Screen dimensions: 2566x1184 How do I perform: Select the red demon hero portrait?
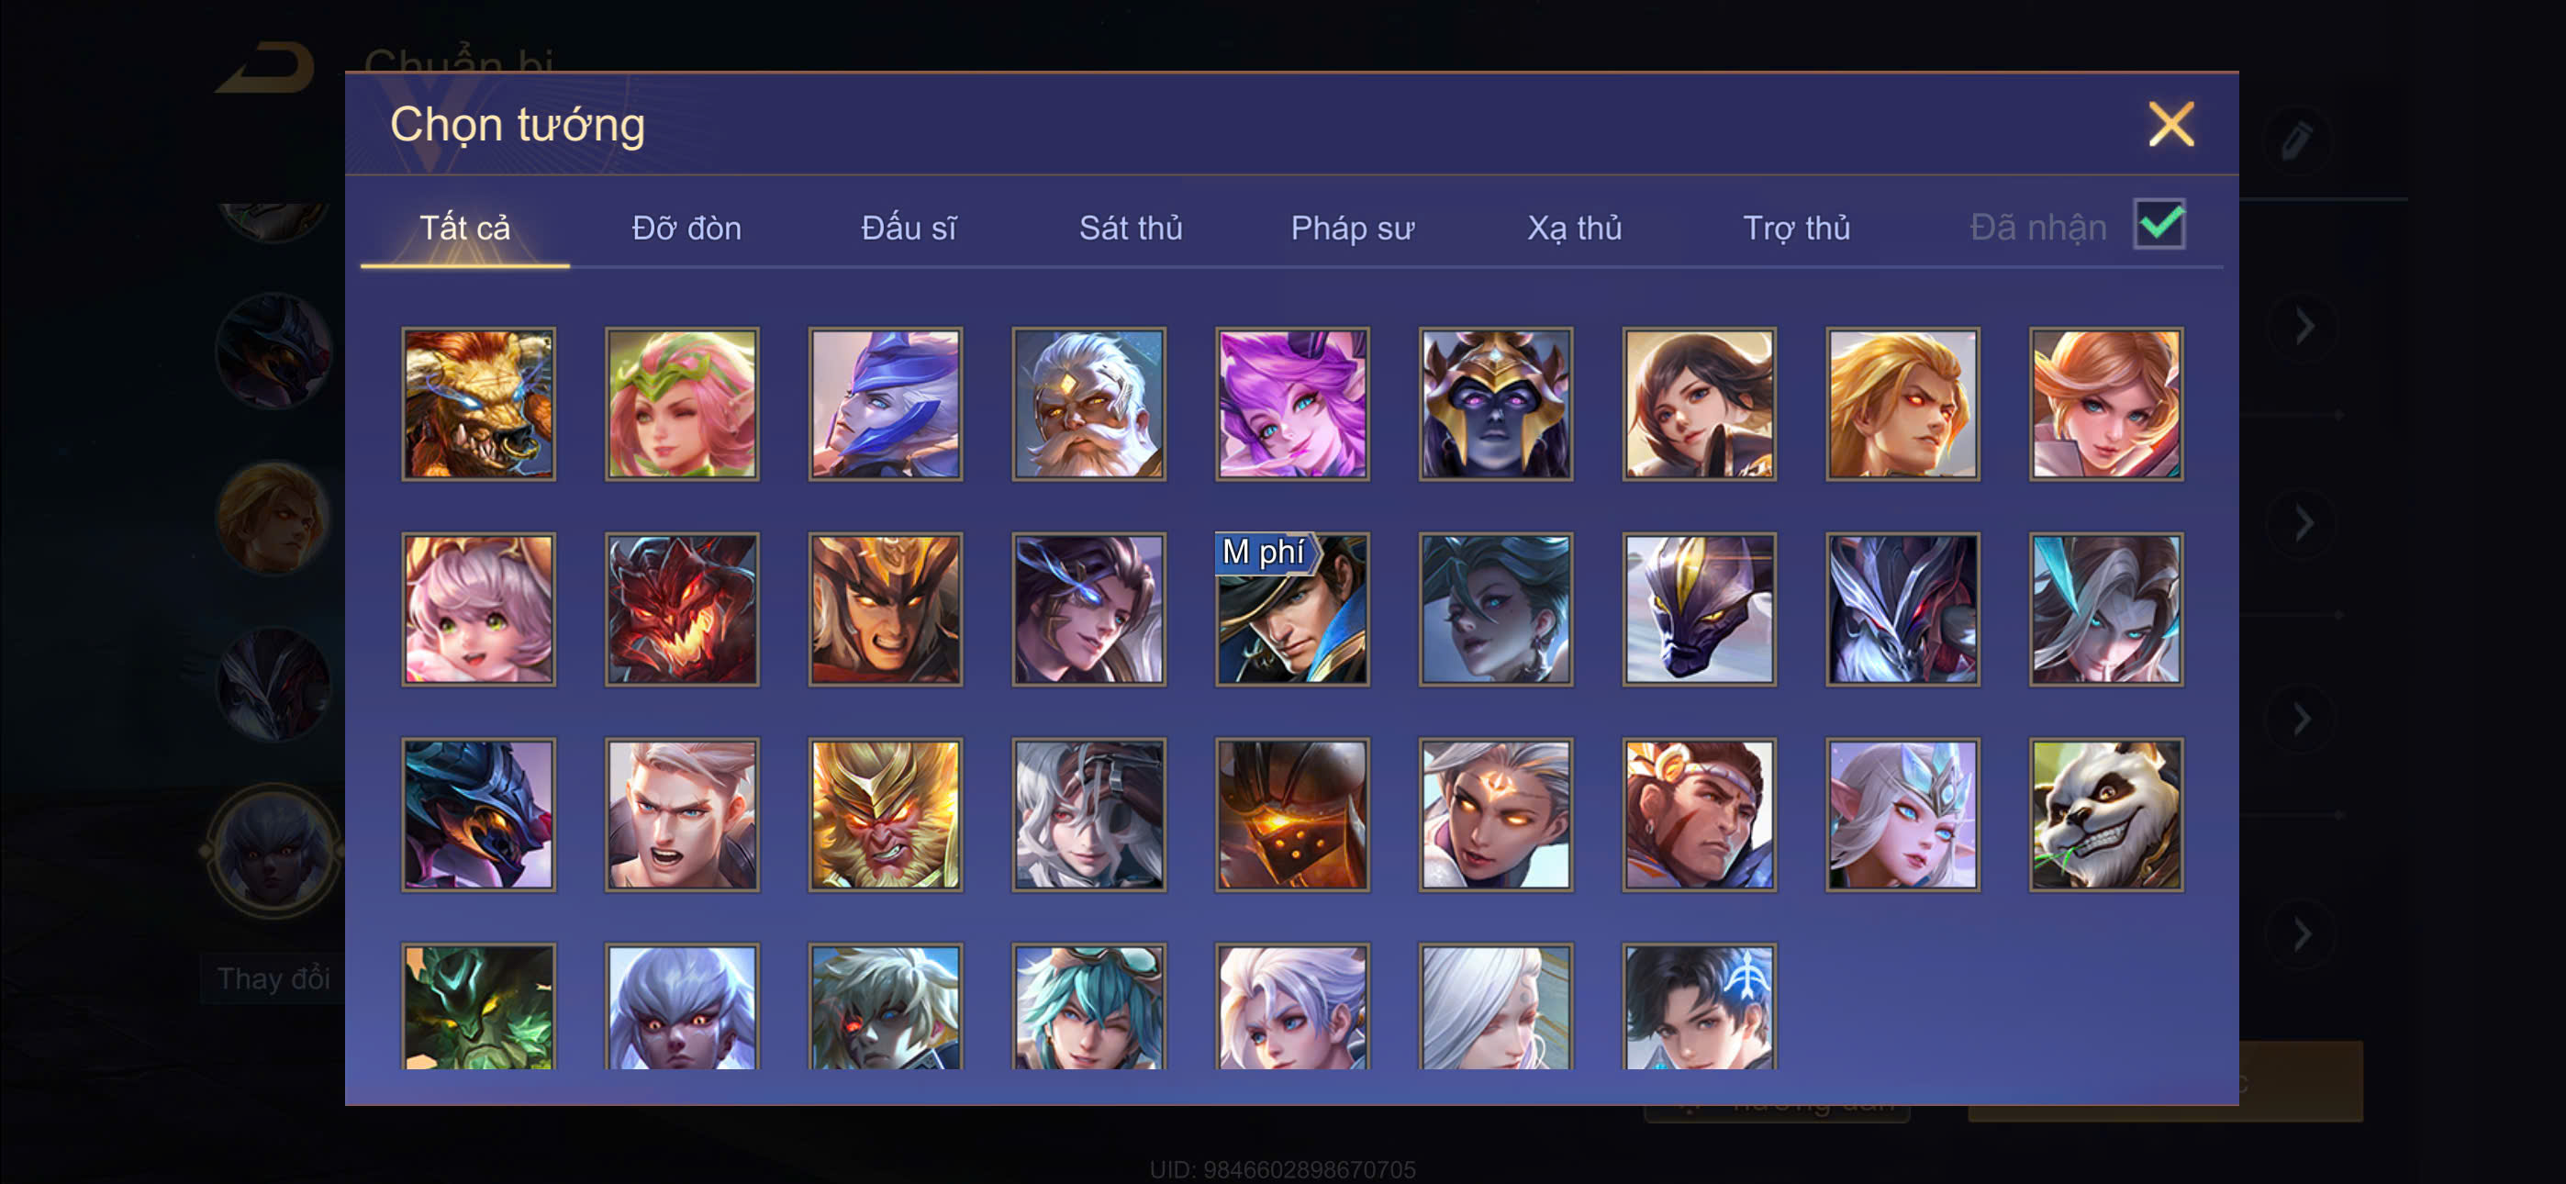click(x=681, y=609)
